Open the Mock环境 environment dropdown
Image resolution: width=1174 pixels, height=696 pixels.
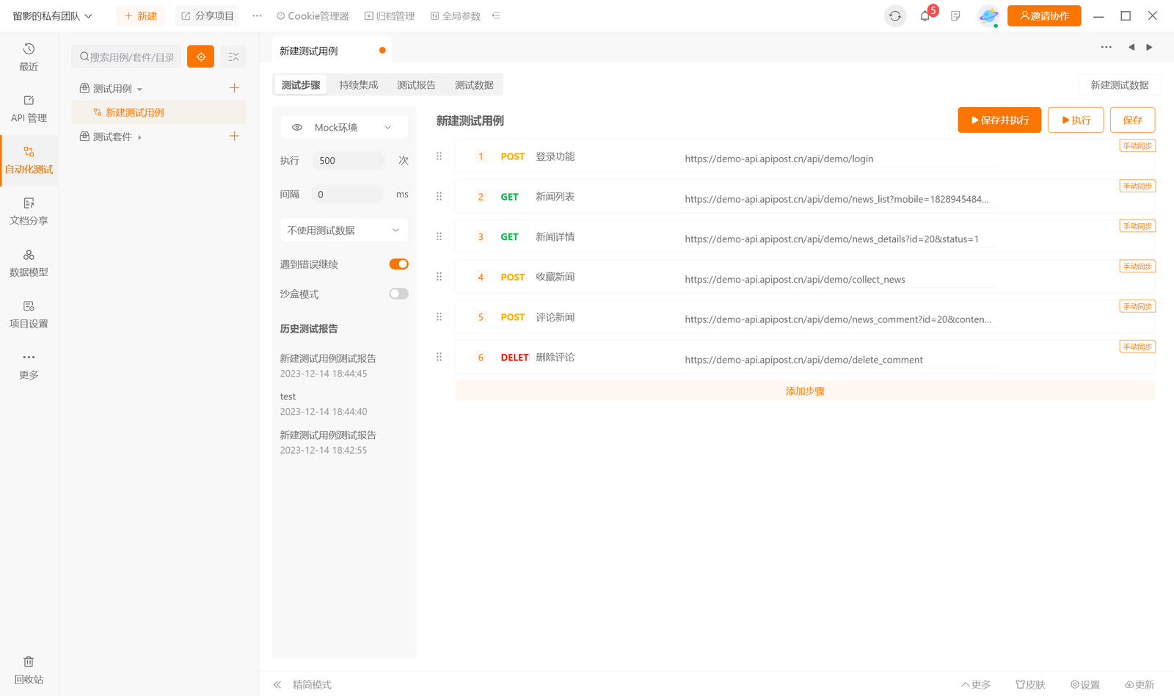(343, 126)
